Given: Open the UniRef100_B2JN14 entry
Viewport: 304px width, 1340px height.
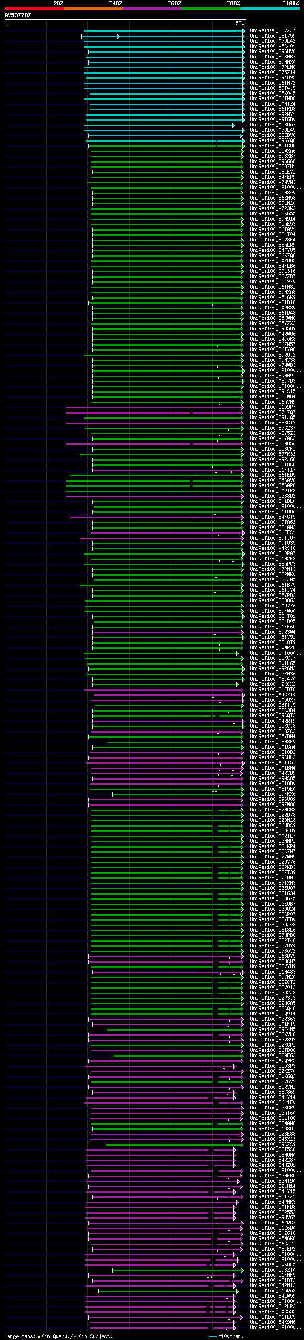Looking at the screenshot, I should 272,1186.
